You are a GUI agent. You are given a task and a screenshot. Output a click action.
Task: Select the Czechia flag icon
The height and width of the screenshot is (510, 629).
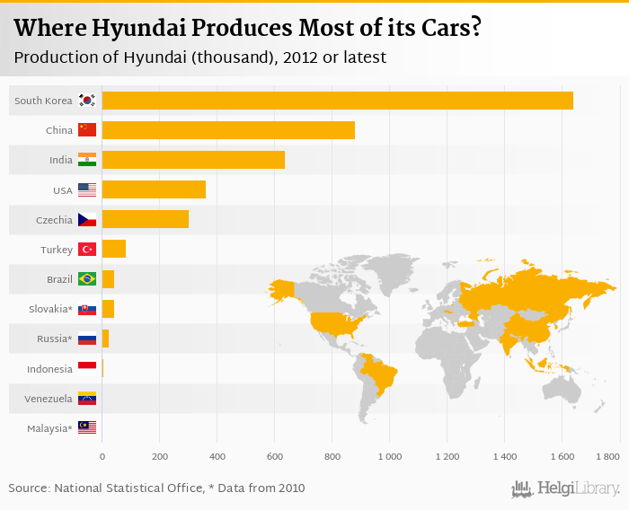[x=87, y=219]
